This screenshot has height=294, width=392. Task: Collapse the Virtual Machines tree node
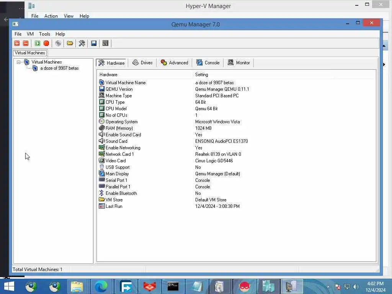(18, 62)
